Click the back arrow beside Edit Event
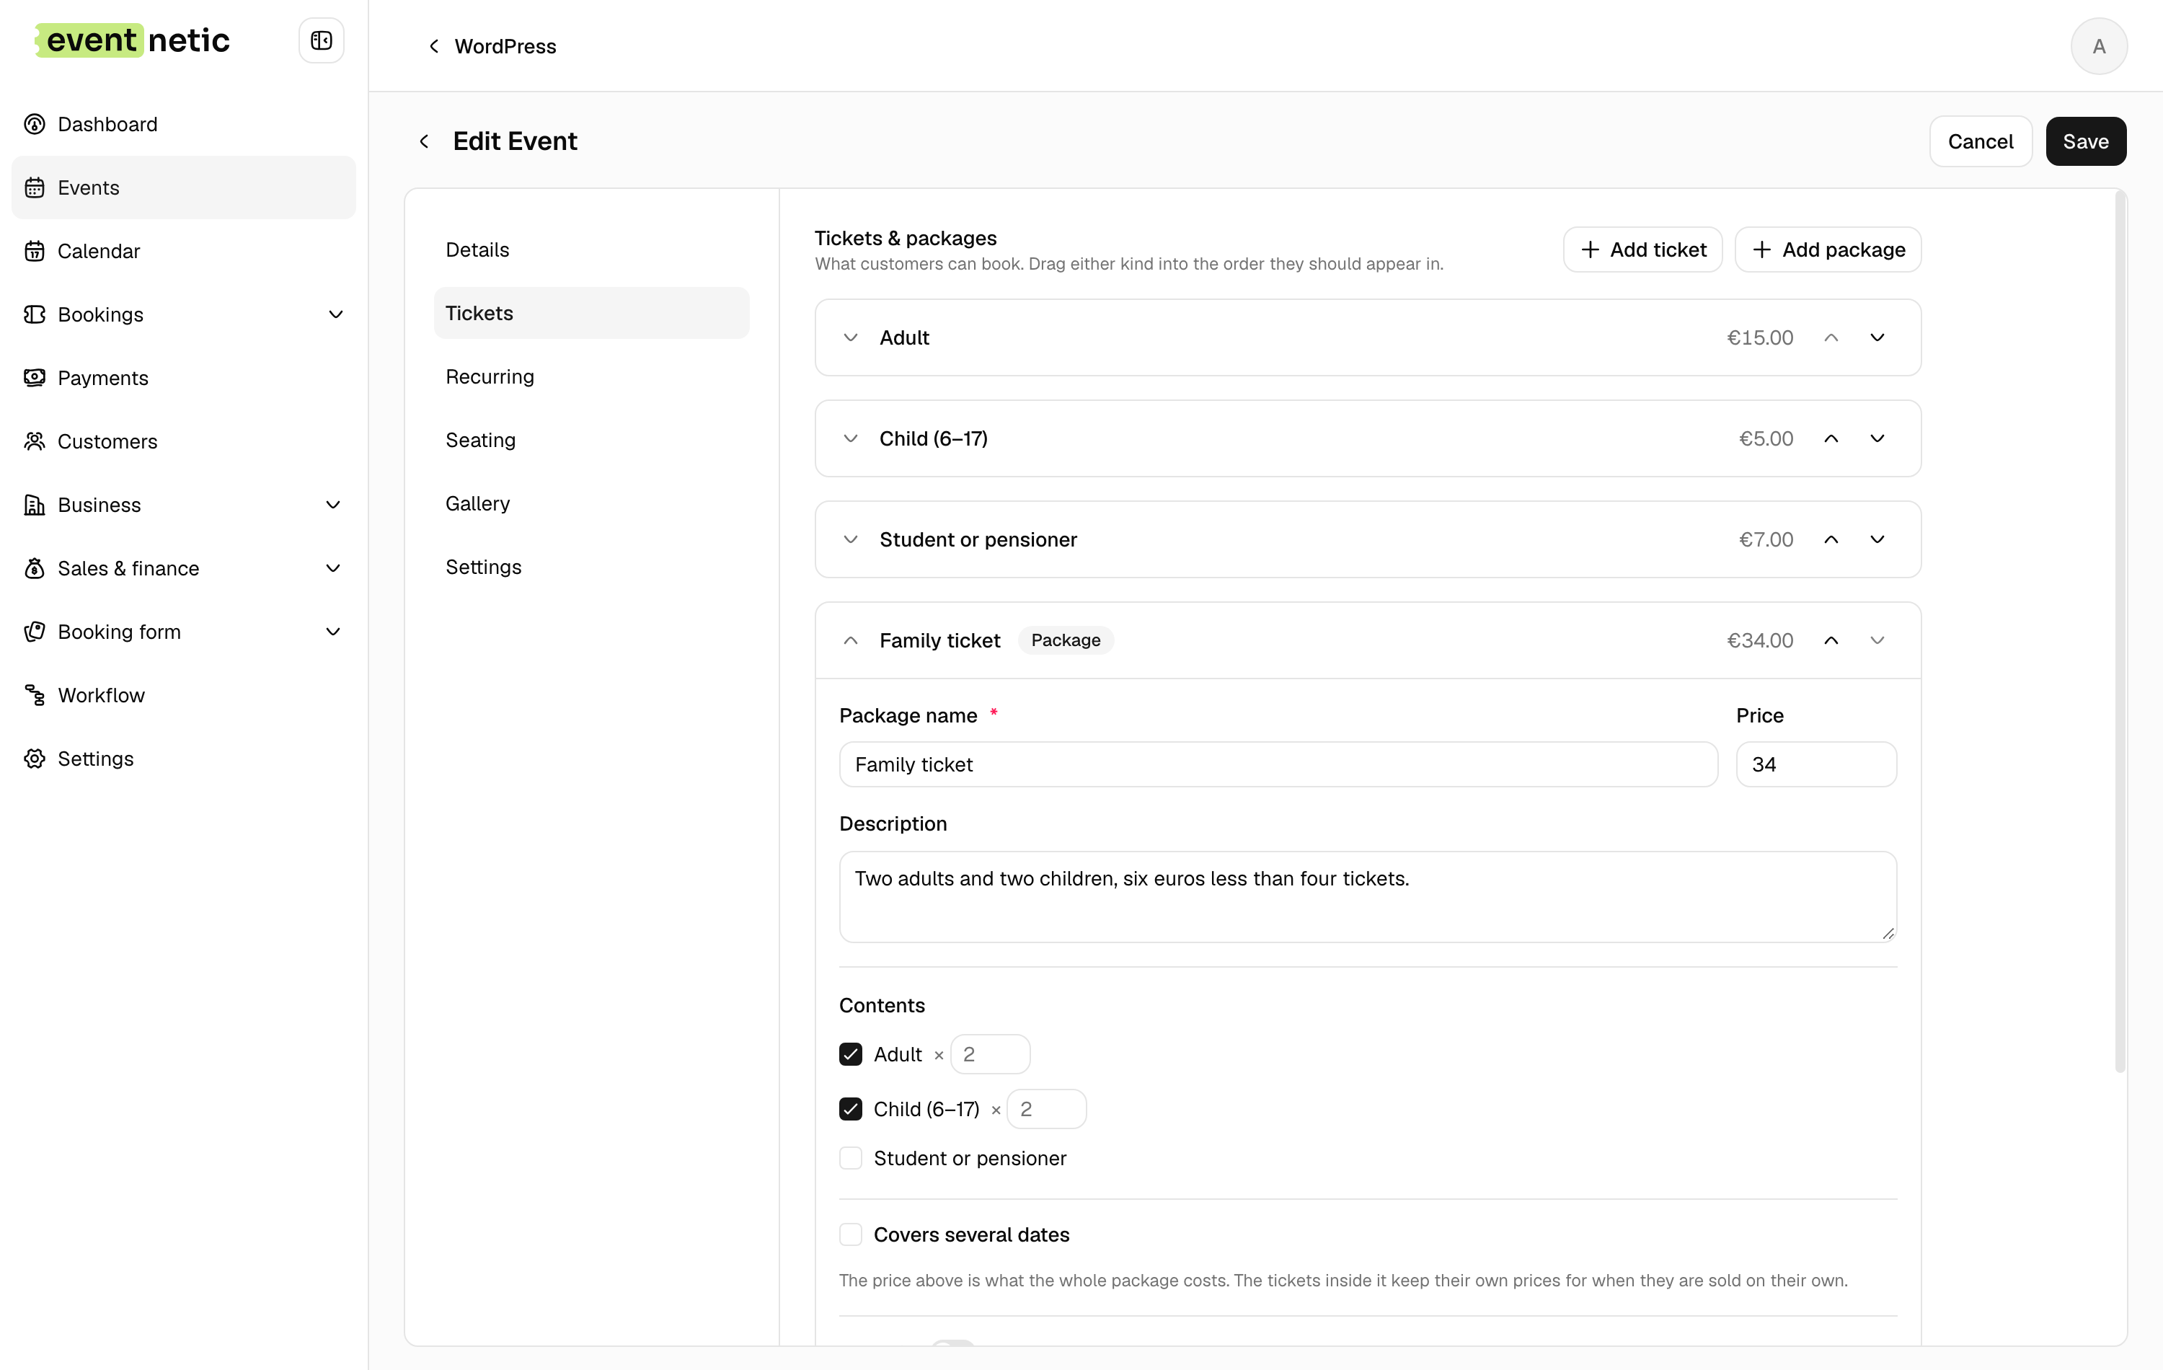The image size is (2163, 1370). tap(424, 141)
